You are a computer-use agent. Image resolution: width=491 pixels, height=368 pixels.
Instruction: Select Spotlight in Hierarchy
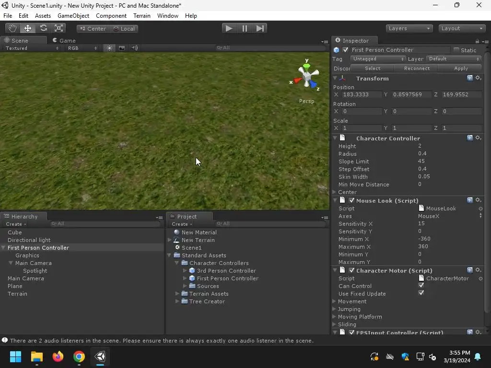pos(35,271)
